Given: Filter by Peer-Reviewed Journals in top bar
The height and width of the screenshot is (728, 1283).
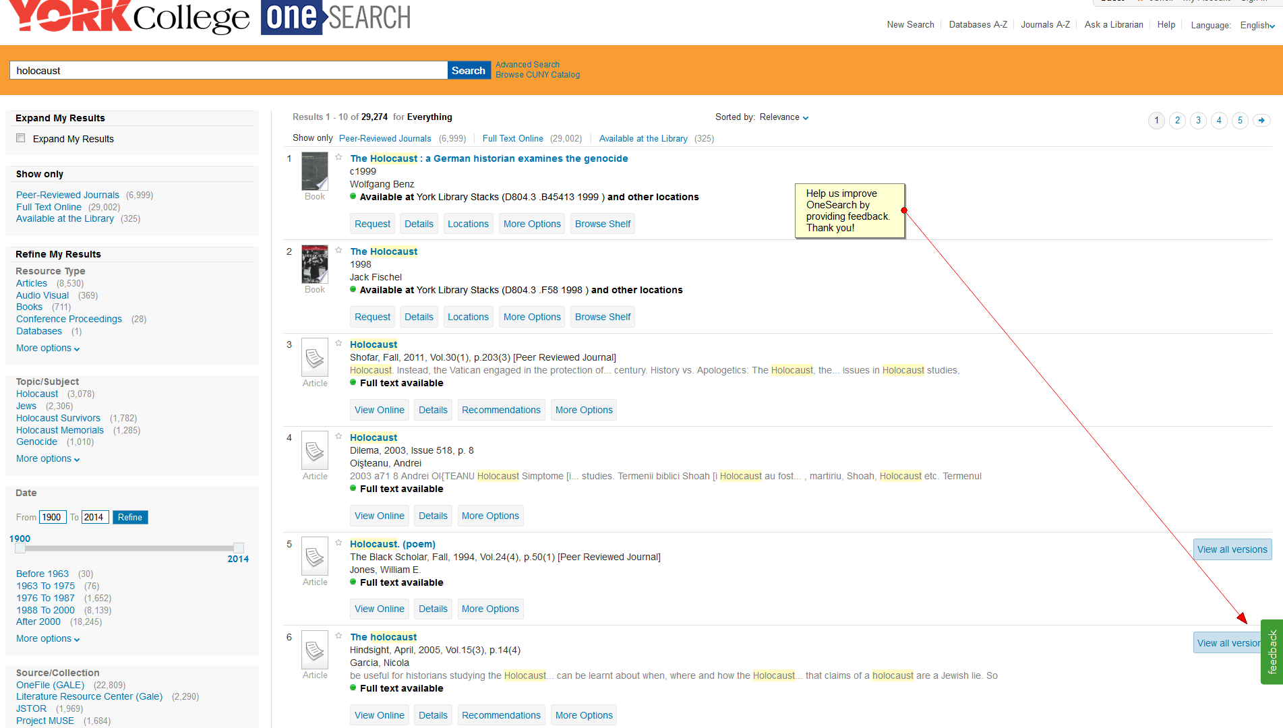Looking at the screenshot, I should [x=385, y=138].
